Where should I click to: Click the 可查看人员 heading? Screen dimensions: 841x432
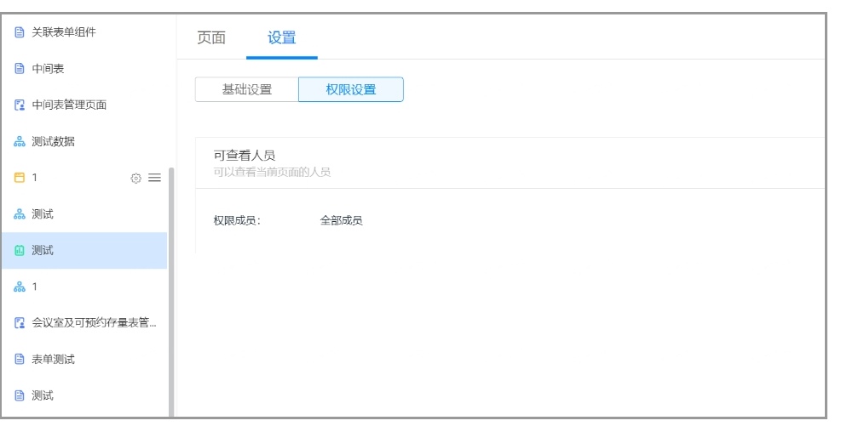244,156
